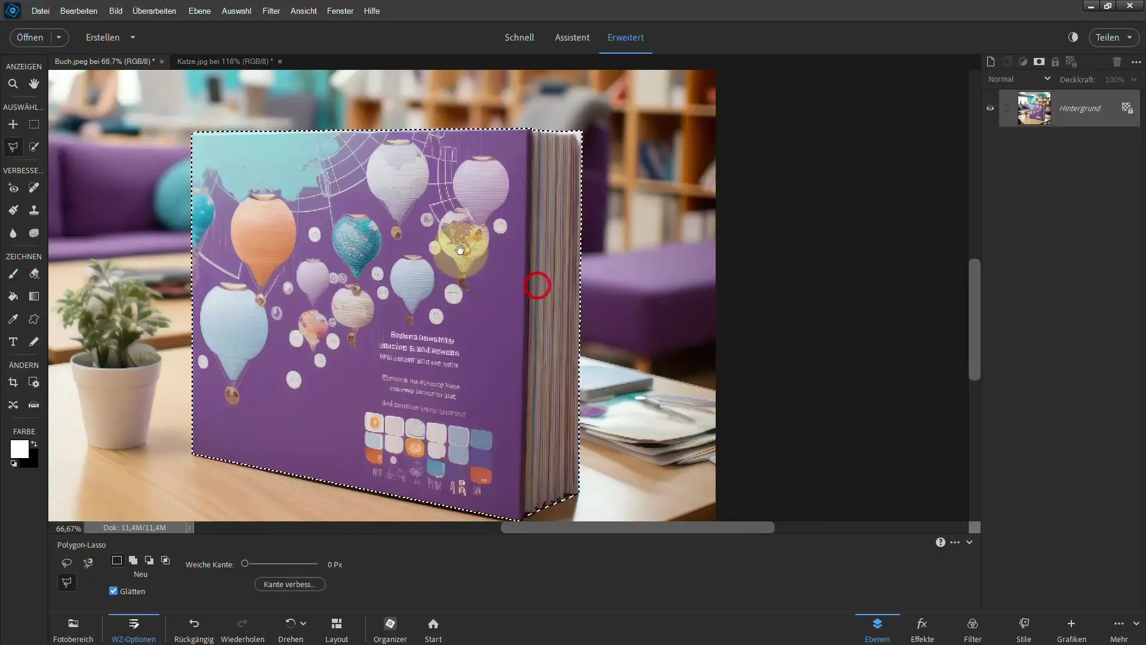
Task: Select the Pencil tool
Action: 34,342
